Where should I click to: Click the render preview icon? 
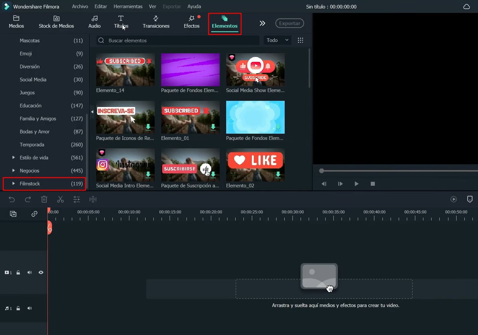[454, 199]
